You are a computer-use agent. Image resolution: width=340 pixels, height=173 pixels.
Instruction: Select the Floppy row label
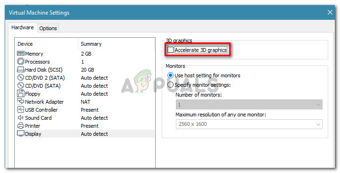[x=33, y=94]
